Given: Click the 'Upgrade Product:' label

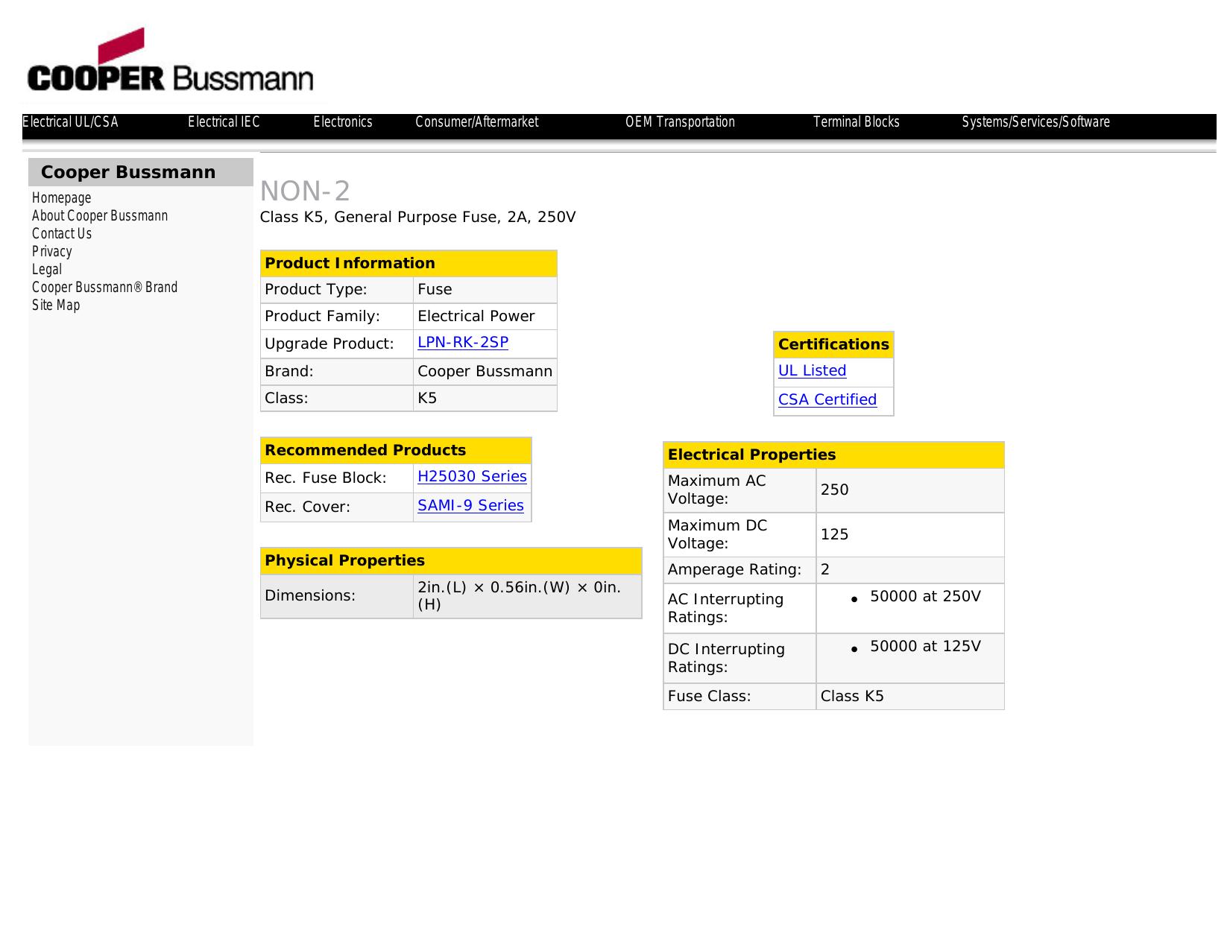Looking at the screenshot, I should [329, 344].
